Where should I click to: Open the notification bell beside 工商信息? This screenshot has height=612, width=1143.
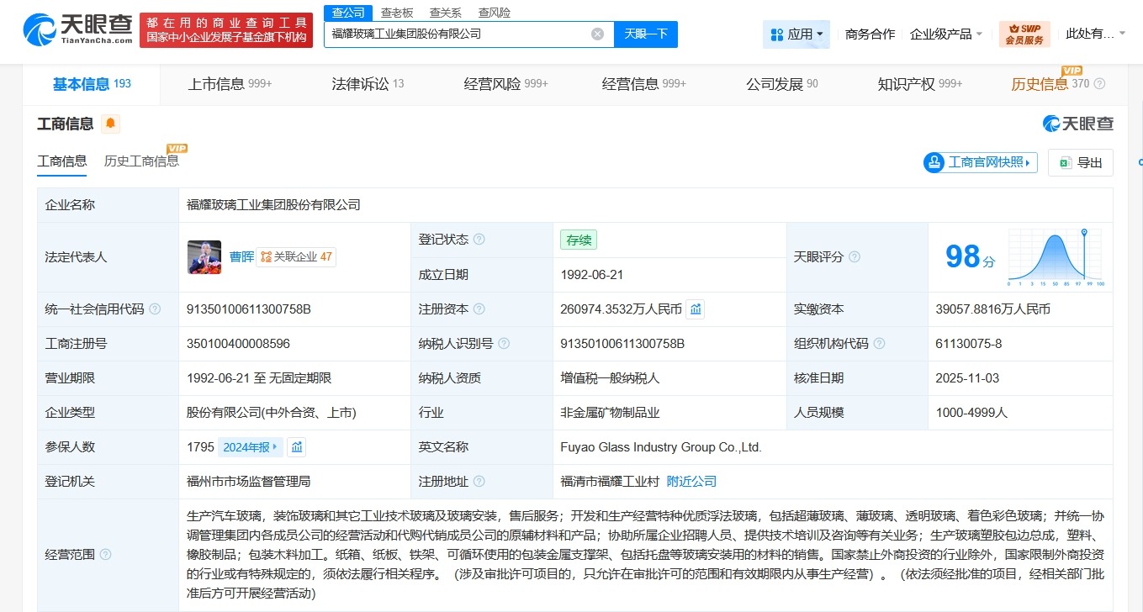click(110, 124)
